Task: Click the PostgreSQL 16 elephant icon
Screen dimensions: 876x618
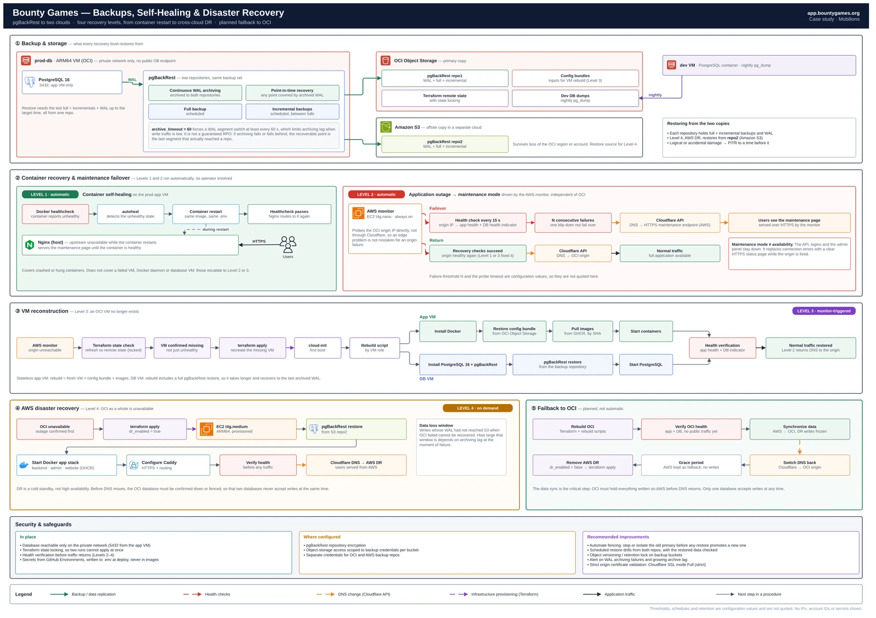Action: pyautogui.click(x=30, y=82)
